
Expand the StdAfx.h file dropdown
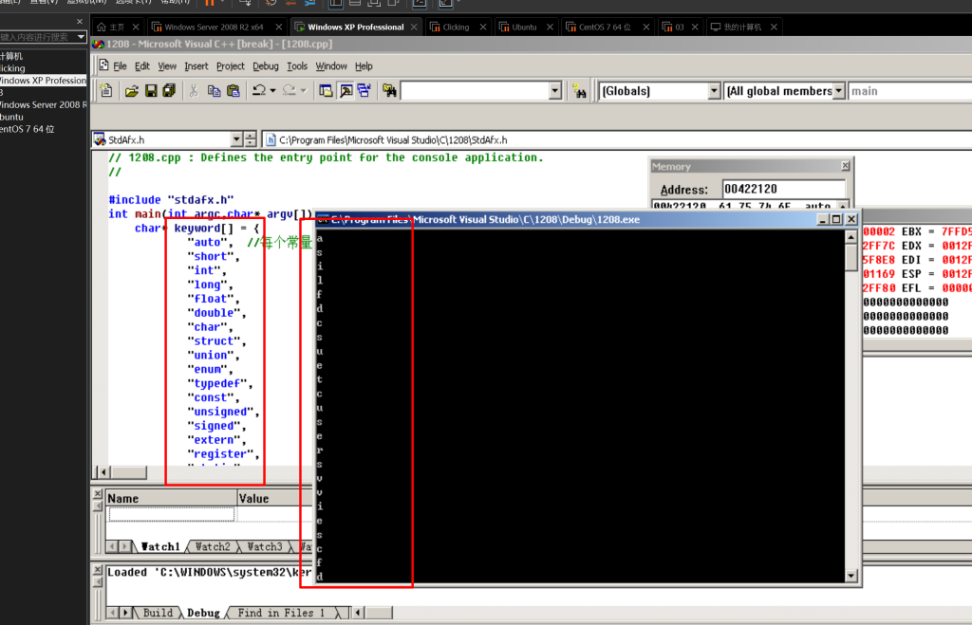click(236, 139)
